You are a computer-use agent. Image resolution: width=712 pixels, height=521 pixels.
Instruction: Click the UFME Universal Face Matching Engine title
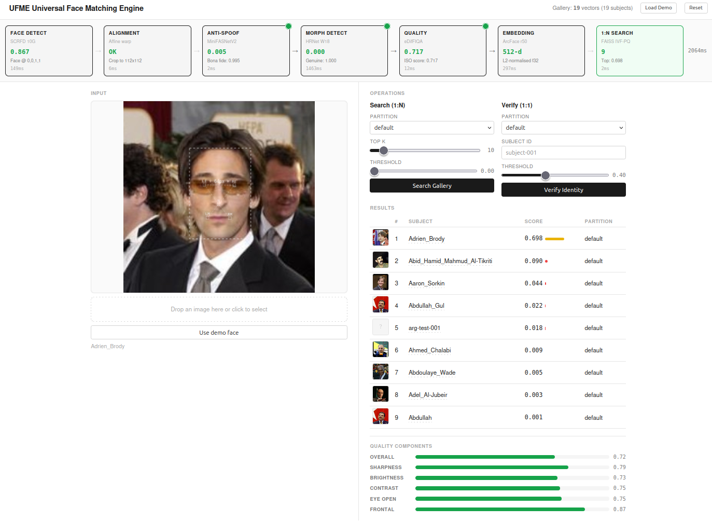[x=76, y=8]
